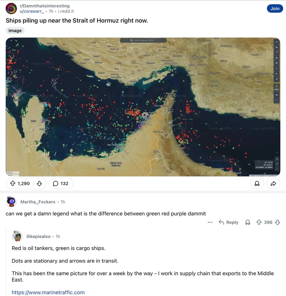This screenshot has height=296, width=286.
Task: Give an award to the post
Action: tap(257, 184)
